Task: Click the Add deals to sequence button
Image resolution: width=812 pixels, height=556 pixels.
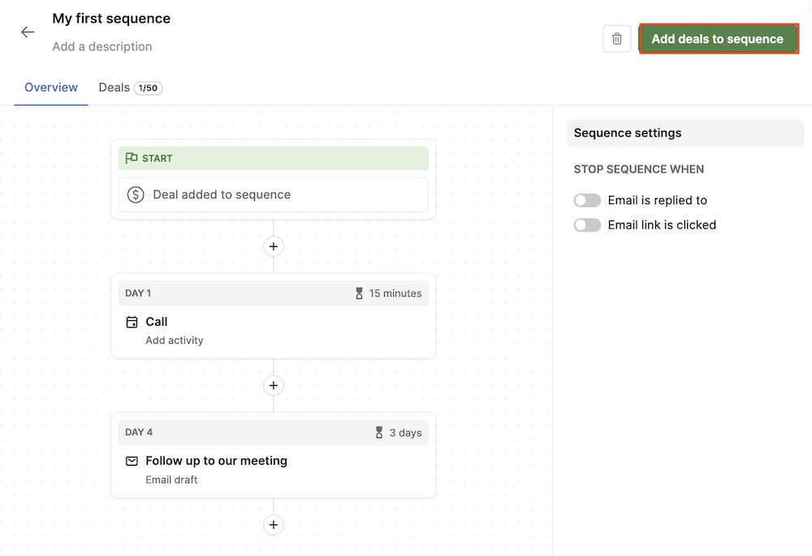Action: [718, 38]
